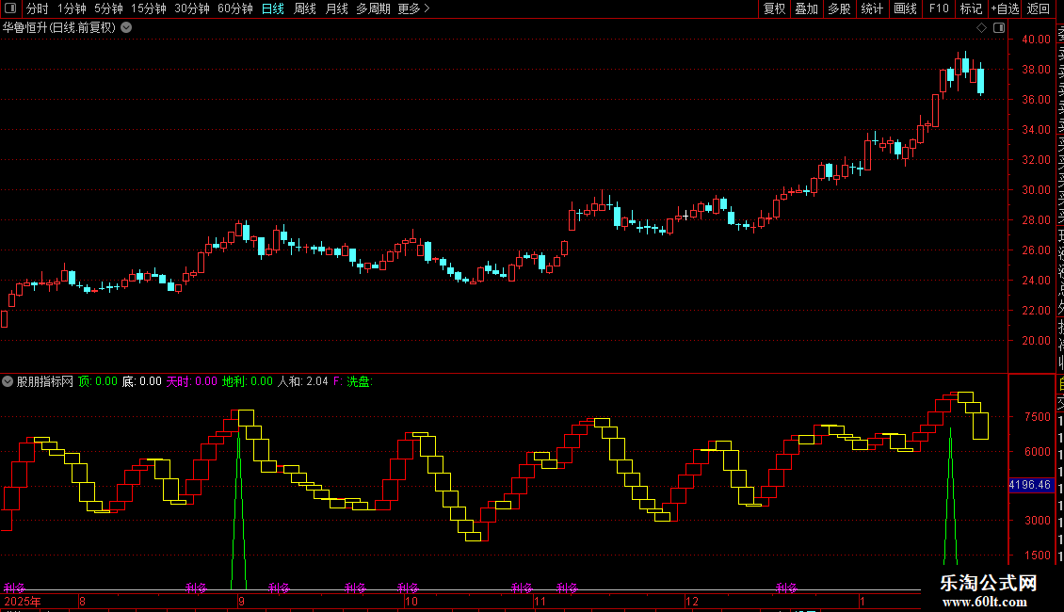Select the 1分钟 period
Viewport: 1064px width, 612px height.
coord(72,8)
